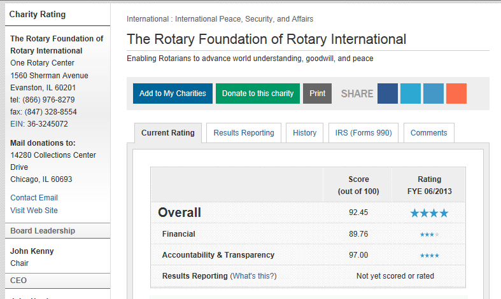Viewport: 501px width, 299px height.
Task: Add this charity to My Charities
Action: click(173, 94)
